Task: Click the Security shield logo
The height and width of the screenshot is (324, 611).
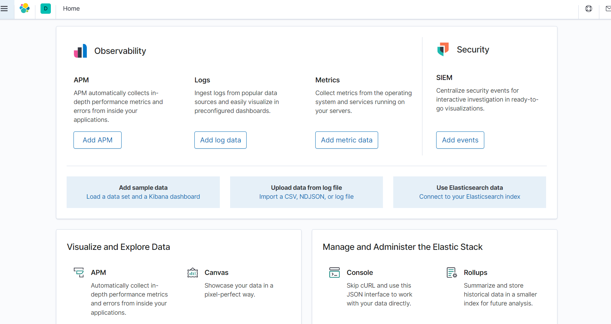Action: pos(443,49)
